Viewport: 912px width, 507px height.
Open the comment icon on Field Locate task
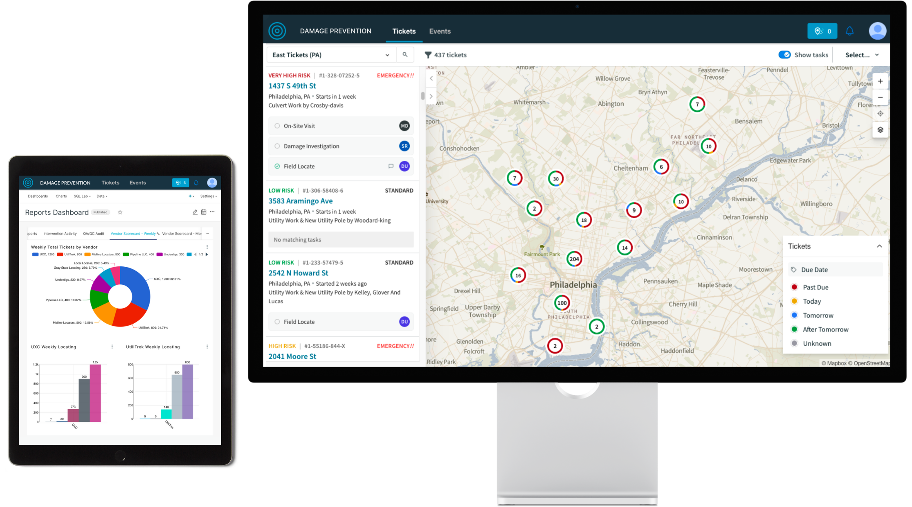click(391, 166)
